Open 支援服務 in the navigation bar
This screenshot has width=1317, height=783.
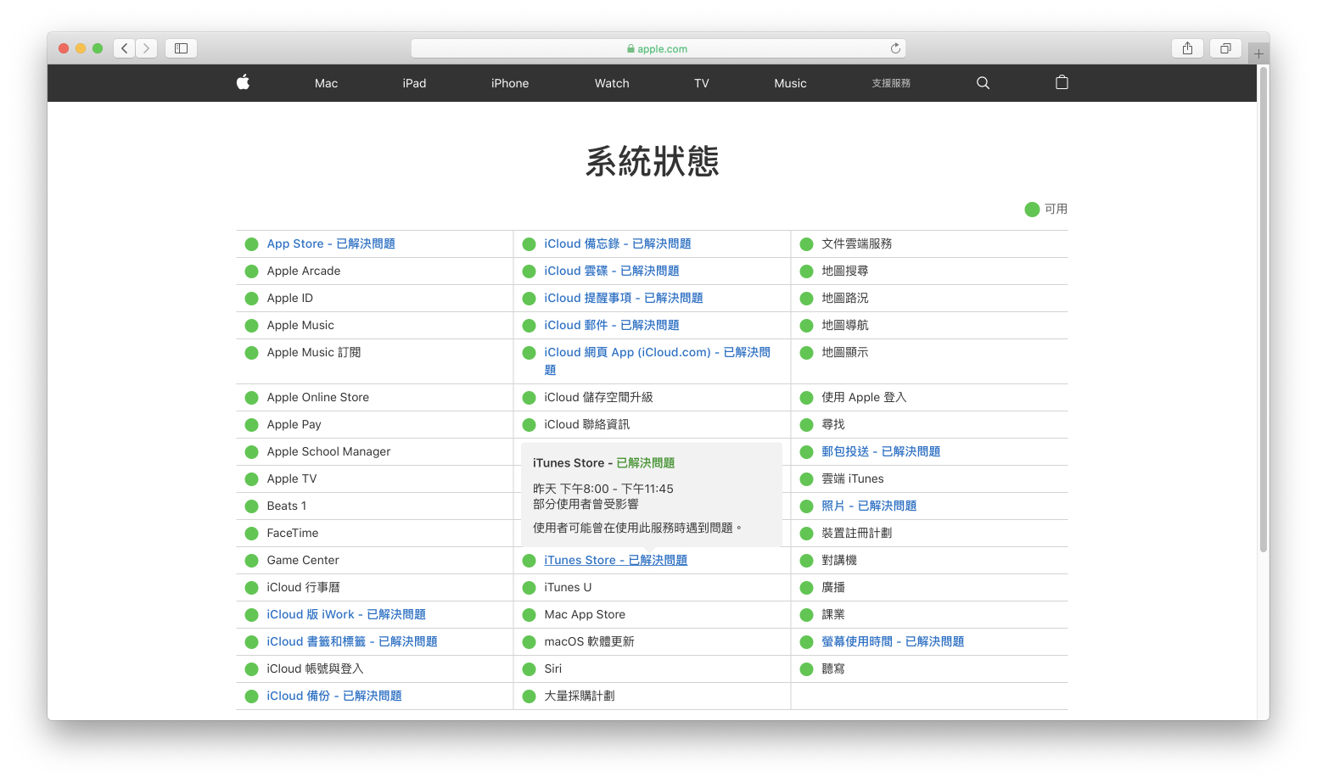pos(891,83)
